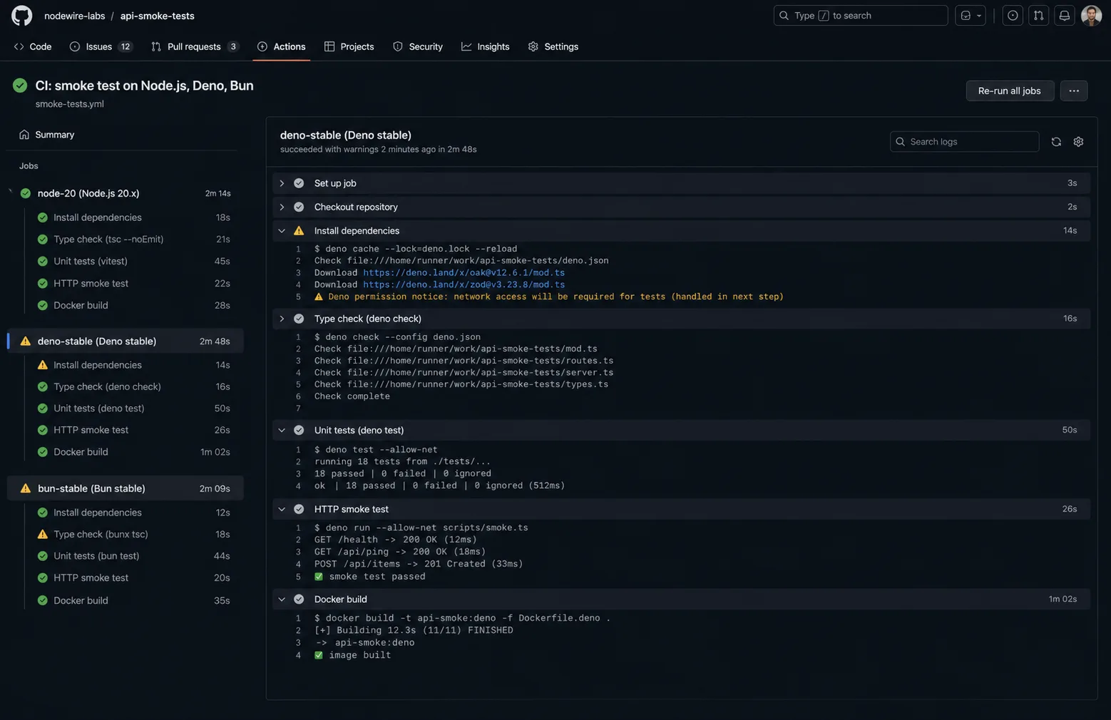Open Docker build 1m 02s step under deno-stable
Screen dimensions: 1111x720
point(134,452)
